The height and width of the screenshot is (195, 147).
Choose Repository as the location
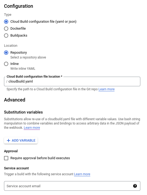[6, 53]
